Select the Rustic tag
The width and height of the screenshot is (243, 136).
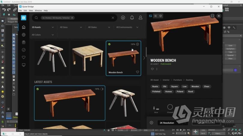[x=155, y=86]
